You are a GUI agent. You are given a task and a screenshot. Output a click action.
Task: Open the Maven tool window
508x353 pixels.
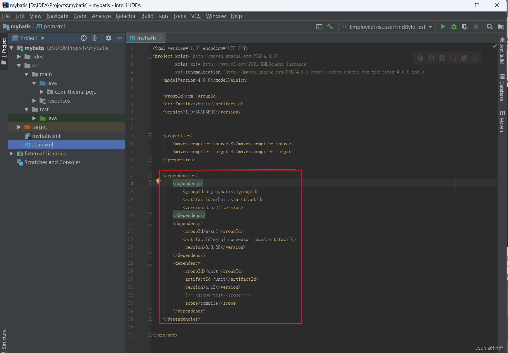[502, 121]
